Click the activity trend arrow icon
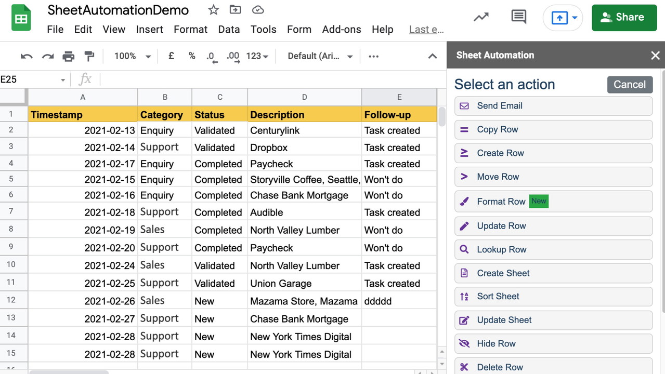 point(481,17)
